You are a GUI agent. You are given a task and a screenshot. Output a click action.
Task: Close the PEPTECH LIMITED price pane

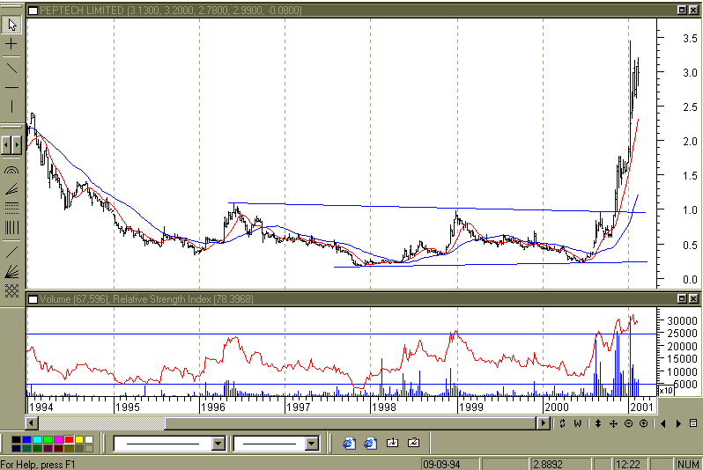pos(693,10)
